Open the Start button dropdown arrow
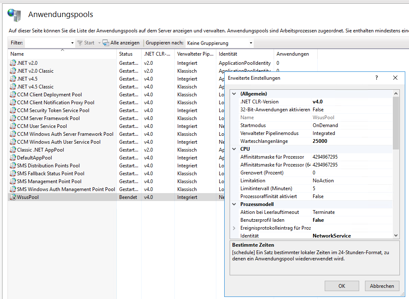 pos(99,43)
